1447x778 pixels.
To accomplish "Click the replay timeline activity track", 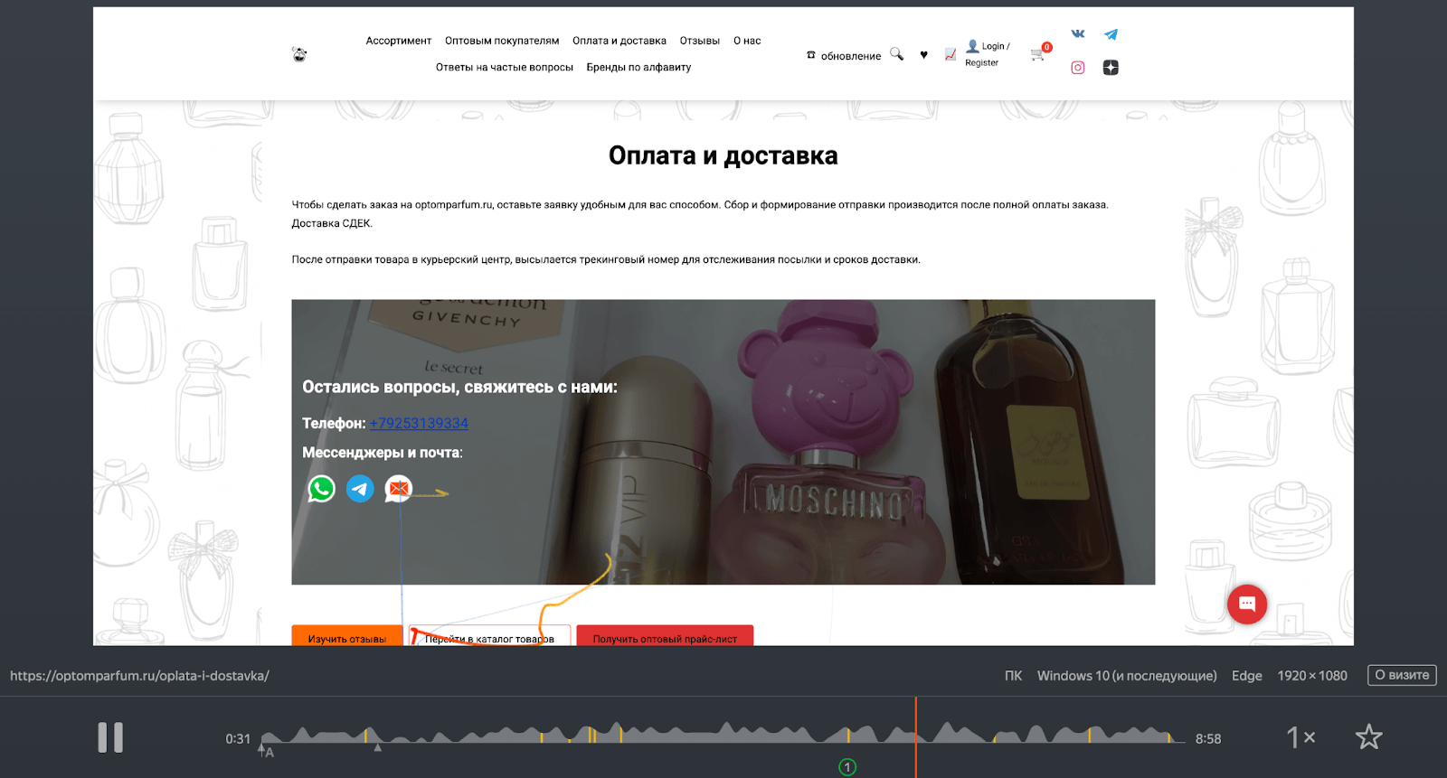I will pyautogui.click(x=723, y=734).
